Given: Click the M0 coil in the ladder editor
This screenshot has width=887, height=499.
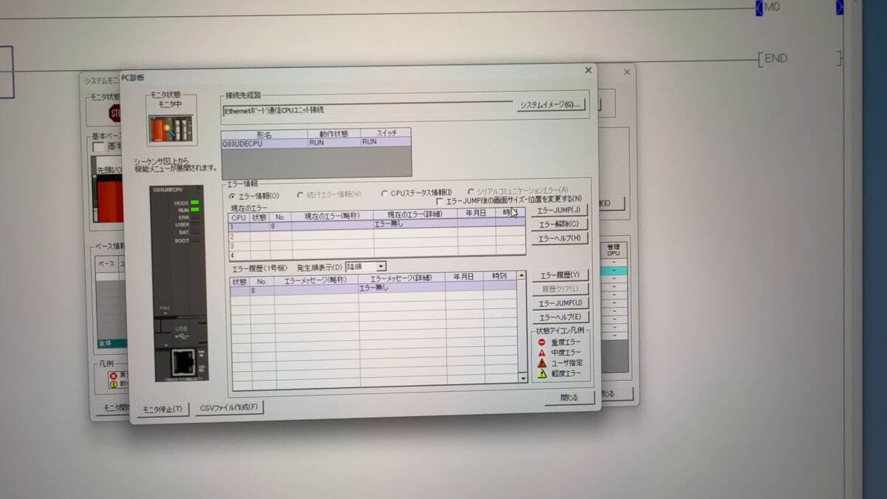Looking at the screenshot, I should pyautogui.click(x=772, y=7).
